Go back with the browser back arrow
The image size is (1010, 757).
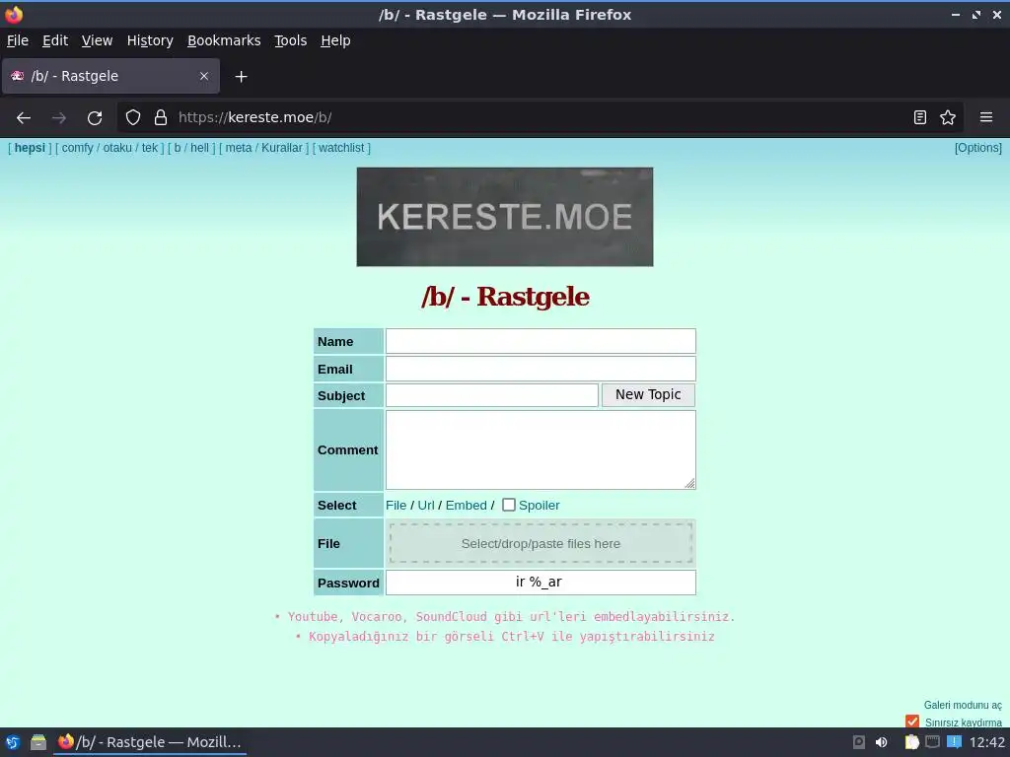pyautogui.click(x=24, y=118)
